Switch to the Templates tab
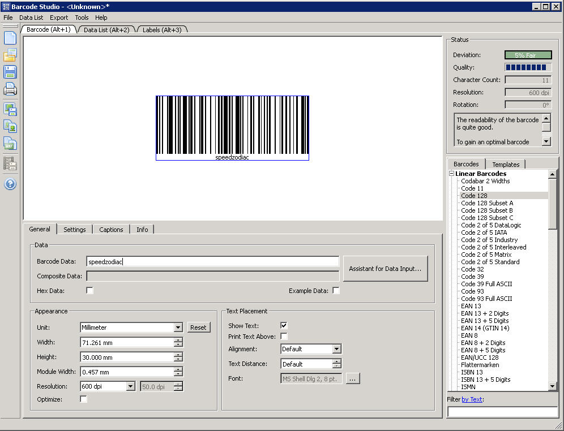 (x=506, y=165)
